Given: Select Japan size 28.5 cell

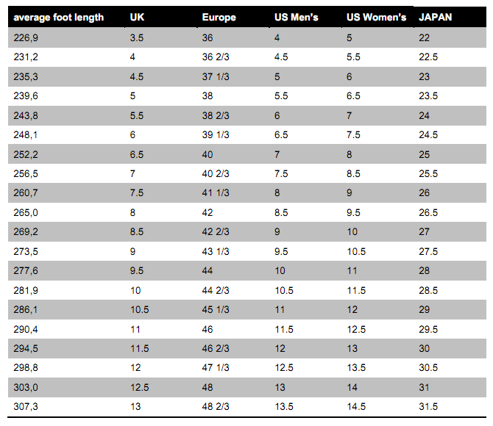Looking at the screenshot, I should (428, 290).
